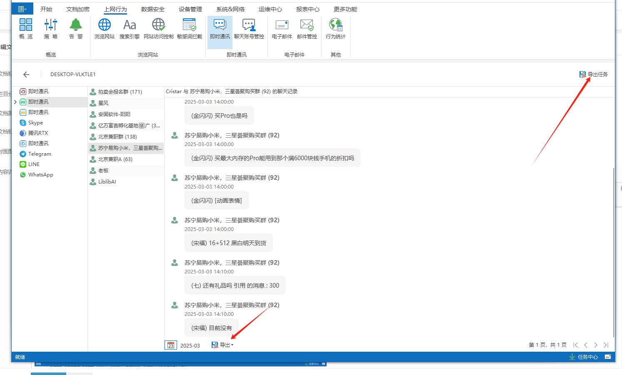The image size is (622, 375).
Task: Open the 行为统计 behavior statistics icon
Action: coord(335,29)
